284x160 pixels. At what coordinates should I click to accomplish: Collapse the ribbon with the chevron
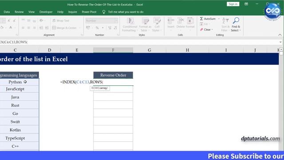pos(280,35)
